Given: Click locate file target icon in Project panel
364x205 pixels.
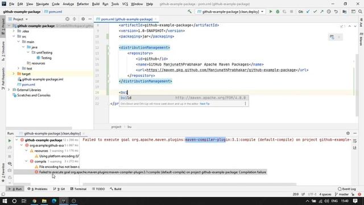Looking at the screenshot, I should [67, 19].
